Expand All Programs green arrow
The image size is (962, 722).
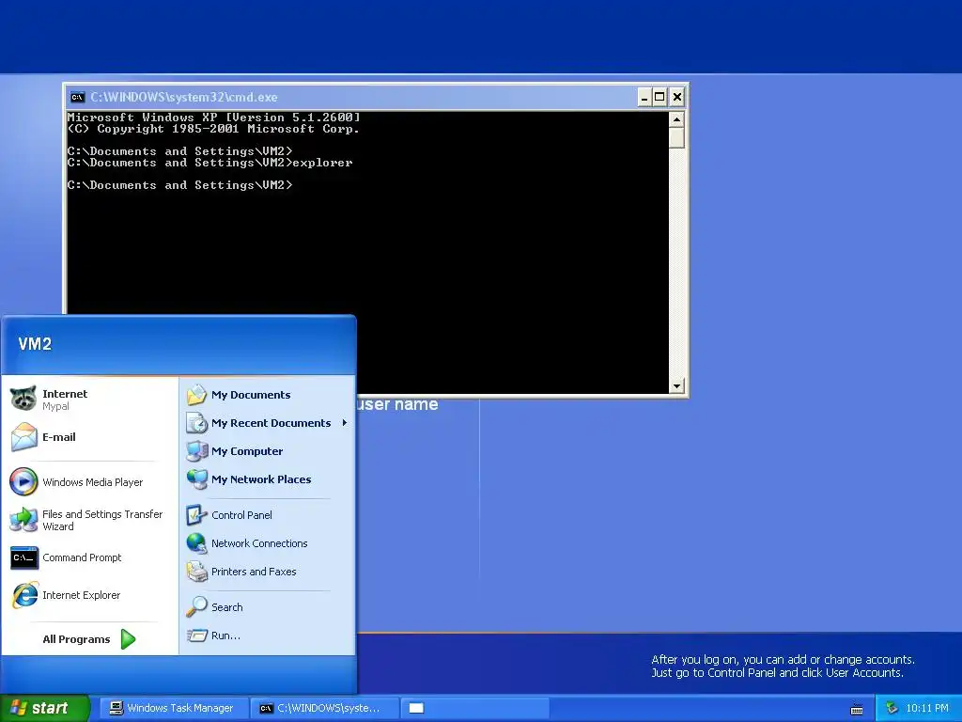128,639
